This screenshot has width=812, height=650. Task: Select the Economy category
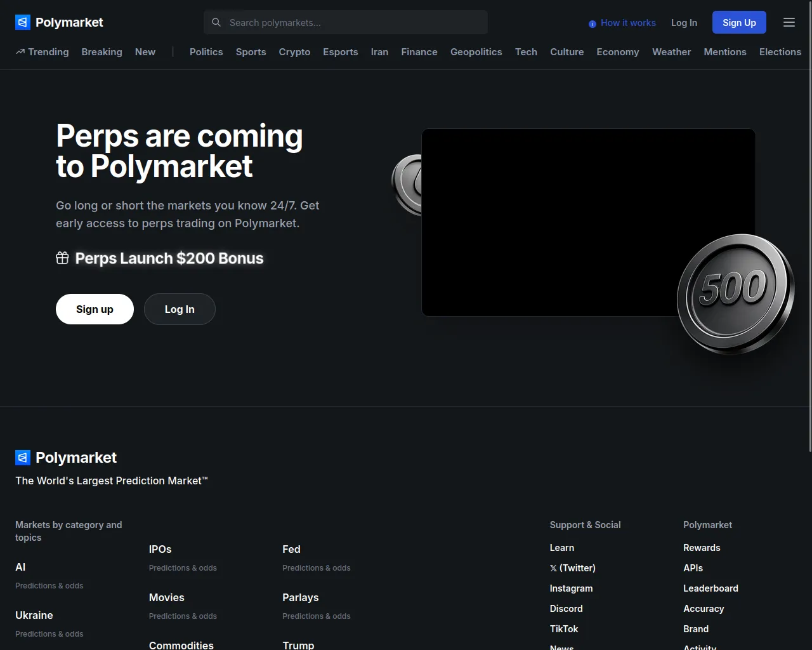click(x=618, y=52)
